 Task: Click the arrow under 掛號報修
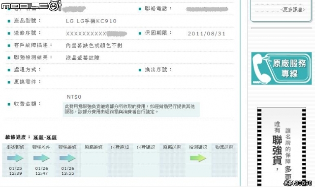click(x=15, y=158)
